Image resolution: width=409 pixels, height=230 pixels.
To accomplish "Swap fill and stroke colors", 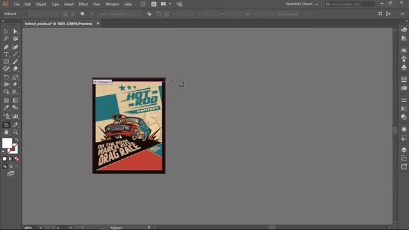I will [17, 140].
